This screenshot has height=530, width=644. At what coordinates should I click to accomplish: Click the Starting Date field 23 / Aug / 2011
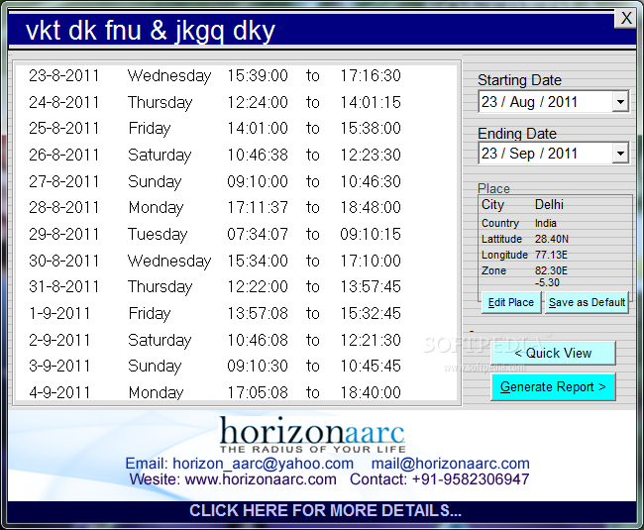(553, 101)
